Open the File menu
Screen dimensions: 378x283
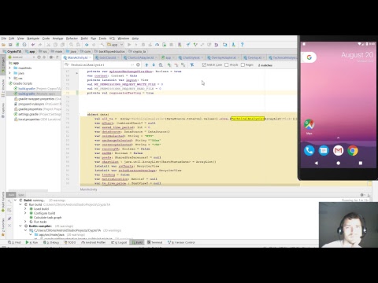(x=4, y=39)
